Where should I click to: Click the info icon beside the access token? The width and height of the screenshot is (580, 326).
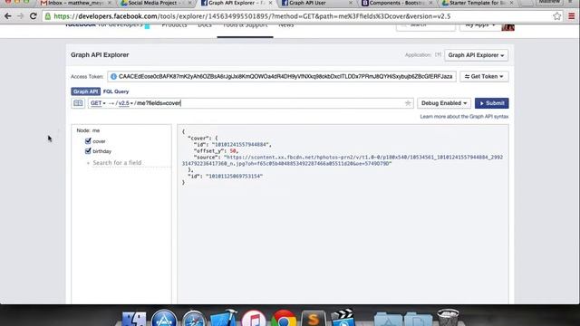113,76
